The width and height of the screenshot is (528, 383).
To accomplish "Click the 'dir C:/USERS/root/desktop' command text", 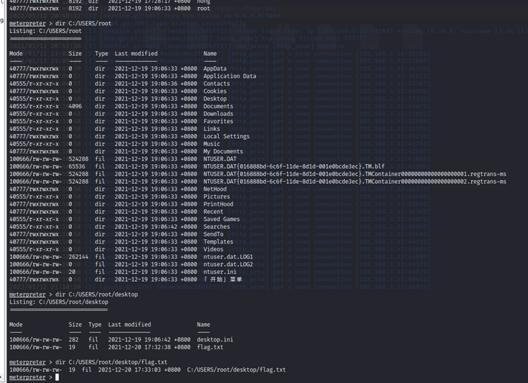I will point(96,294).
